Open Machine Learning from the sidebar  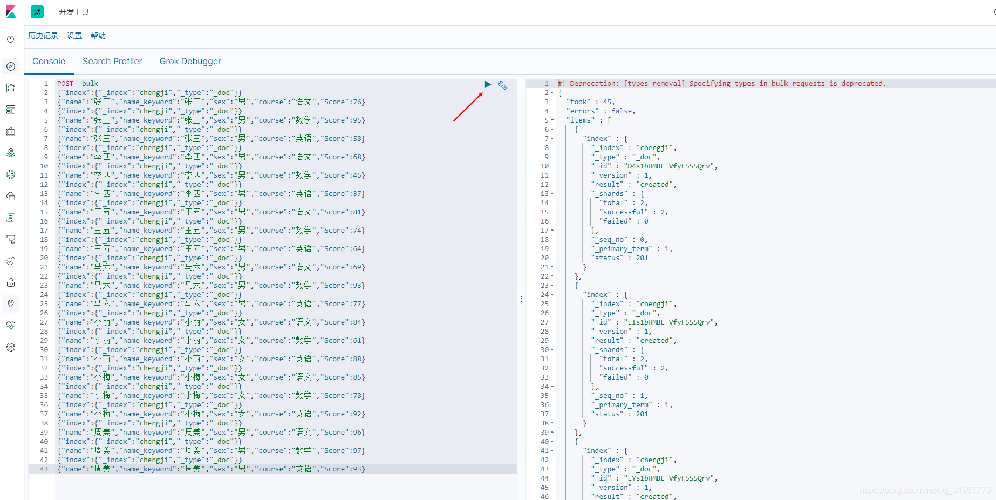click(x=11, y=174)
